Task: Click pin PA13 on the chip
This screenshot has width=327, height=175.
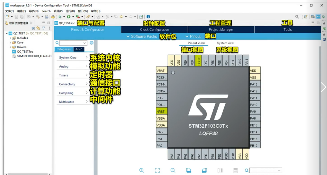Action: pos(255,84)
